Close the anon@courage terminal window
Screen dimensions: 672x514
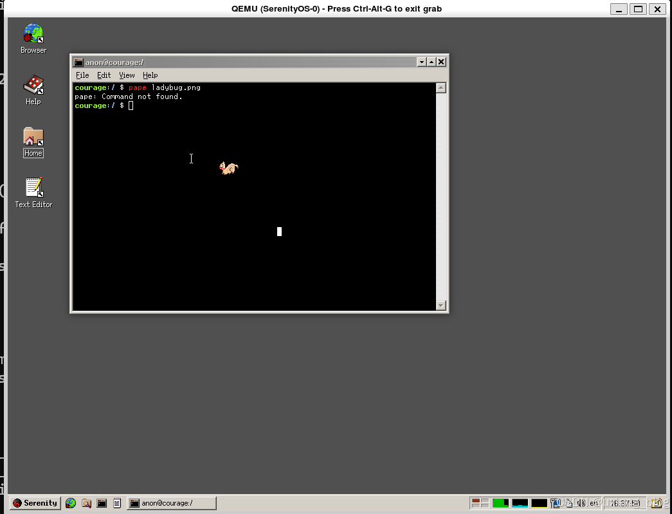tap(441, 62)
